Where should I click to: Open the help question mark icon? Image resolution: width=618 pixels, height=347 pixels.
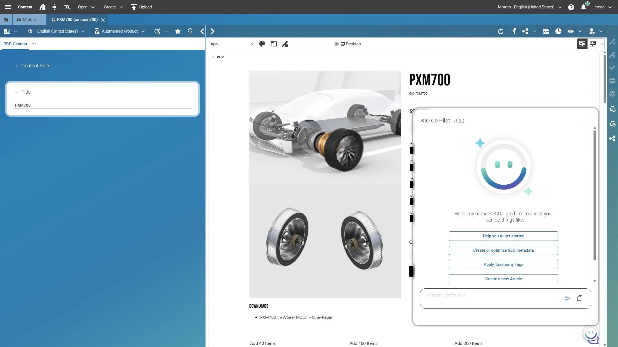click(x=571, y=7)
